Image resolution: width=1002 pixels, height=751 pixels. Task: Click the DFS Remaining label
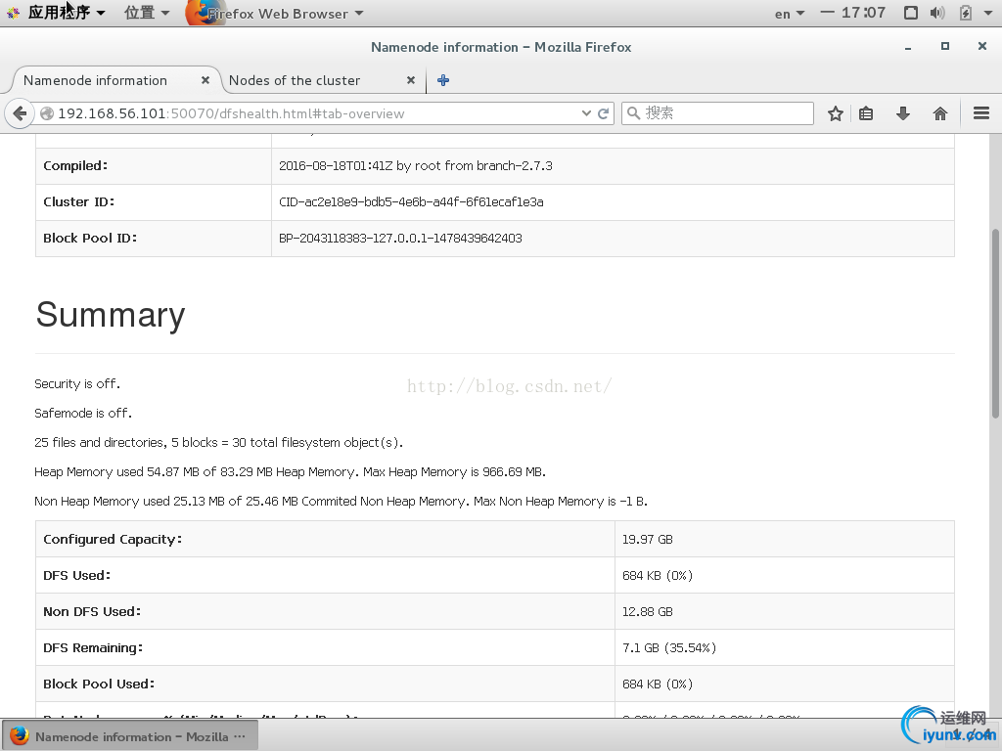coord(93,648)
